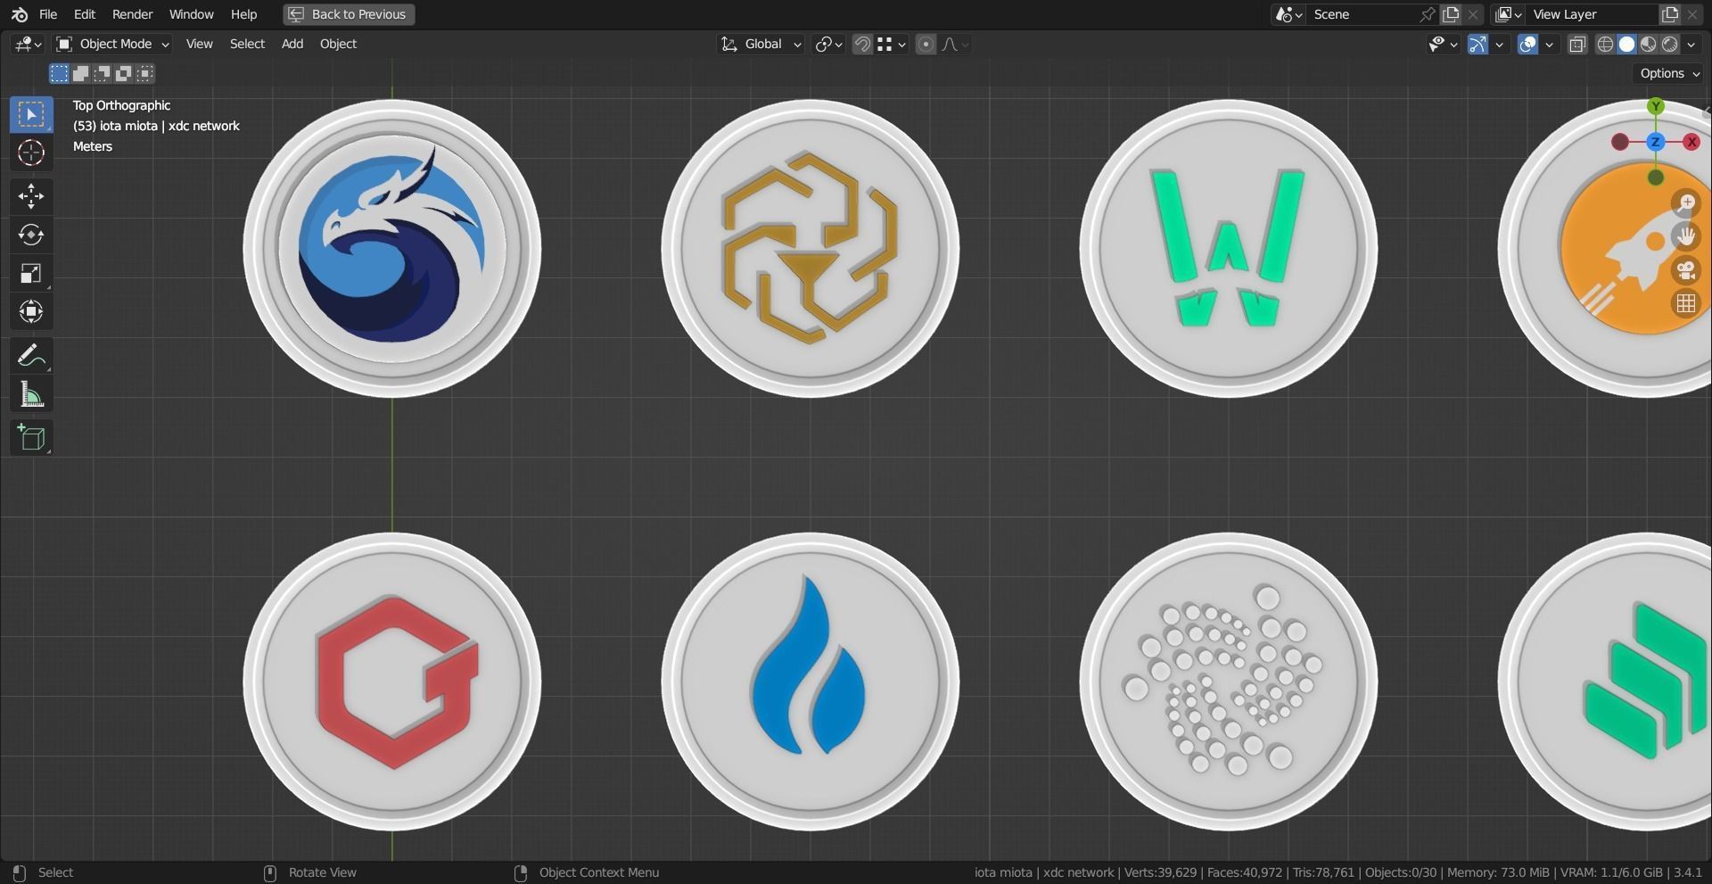Toggle show gizmos

click(1477, 44)
